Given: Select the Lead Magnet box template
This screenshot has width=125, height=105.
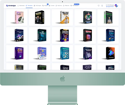Looking at the screenshot, I should [62, 53].
